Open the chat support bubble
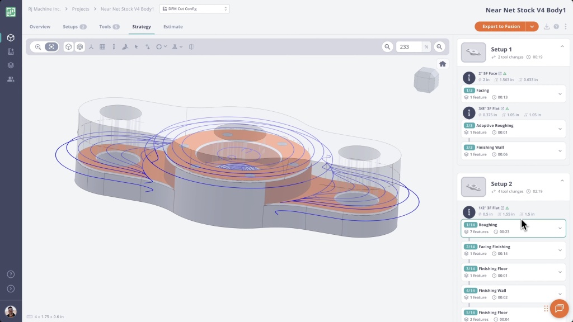 coord(558,309)
